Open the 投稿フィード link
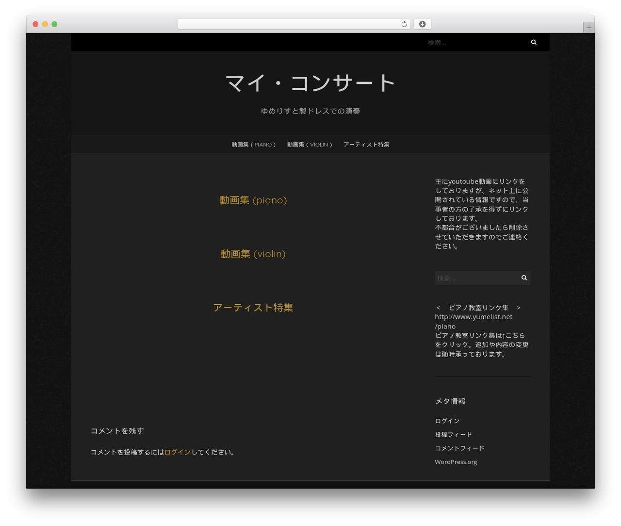 click(454, 434)
